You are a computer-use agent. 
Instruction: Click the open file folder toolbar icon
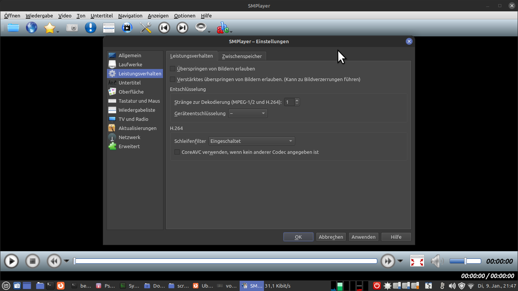click(x=13, y=28)
